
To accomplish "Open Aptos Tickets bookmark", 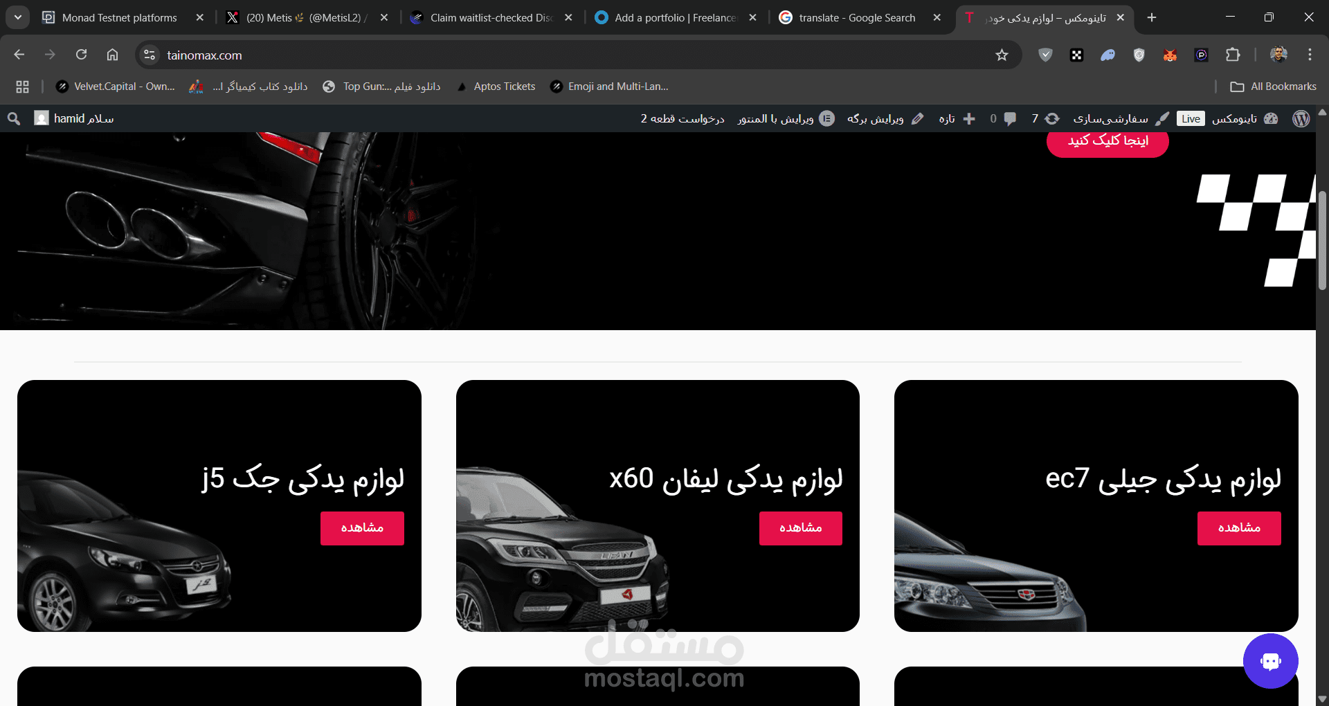I will point(496,87).
